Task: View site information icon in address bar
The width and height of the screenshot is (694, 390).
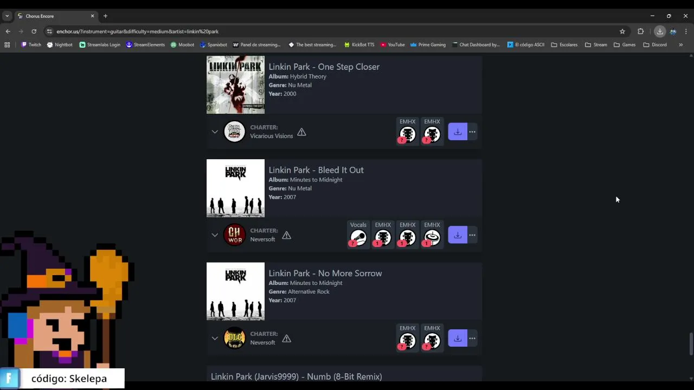Action: point(49,31)
